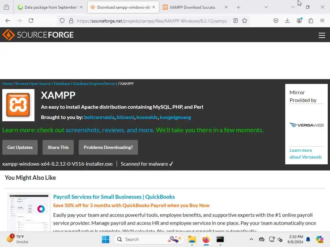Show hidden system tray icons
Viewport: 330px width, 247px height.
click(251, 239)
